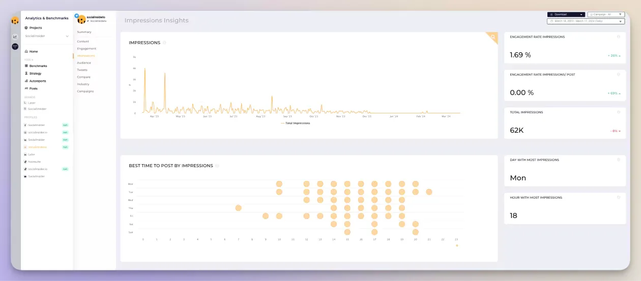Click Auth badge on the socialinsiderio Twitter row
Screen dimensions: 641x281
[65, 147]
